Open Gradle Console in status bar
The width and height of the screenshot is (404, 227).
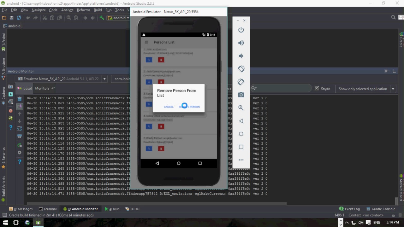click(x=381, y=209)
